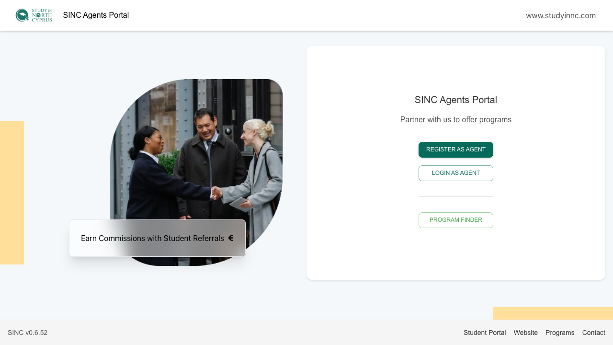
Task: Click the REGISTER AS AGENT button
Action: click(x=456, y=149)
